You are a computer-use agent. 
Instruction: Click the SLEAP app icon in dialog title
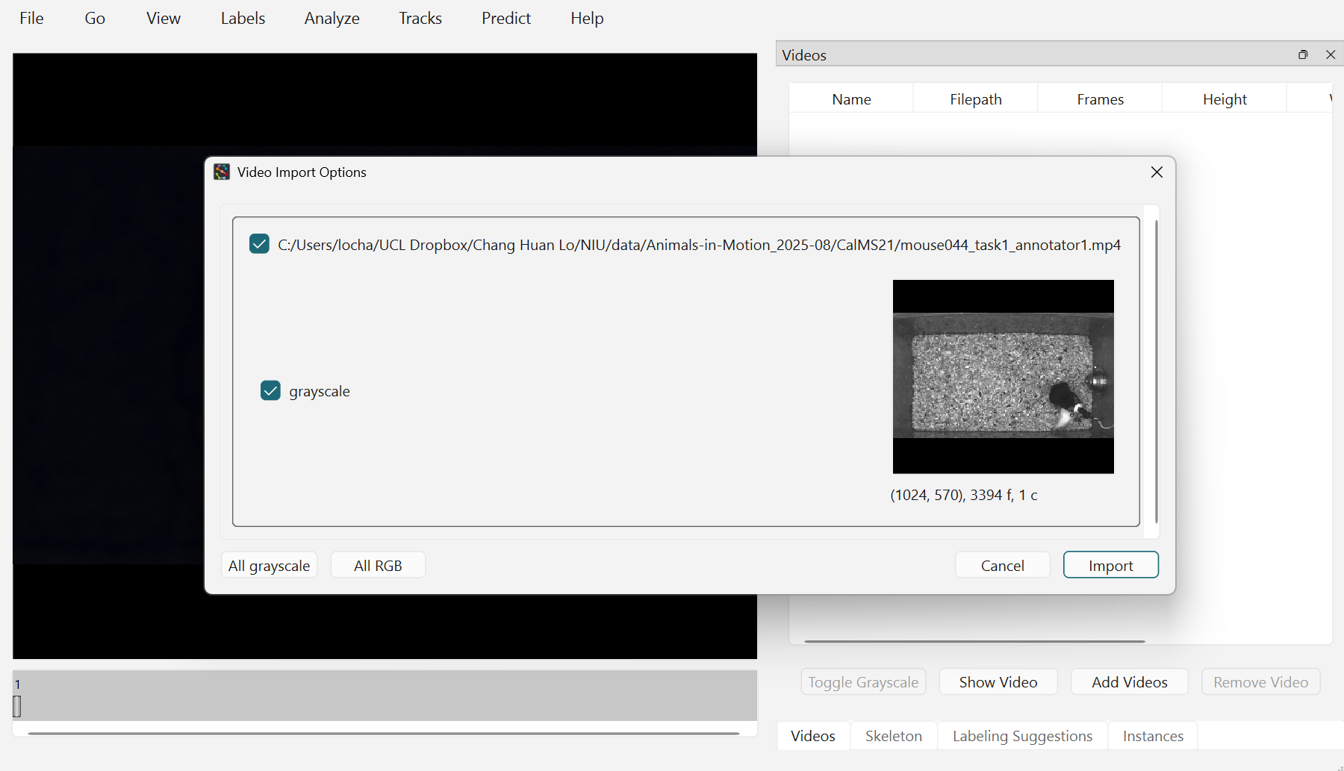tap(222, 172)
